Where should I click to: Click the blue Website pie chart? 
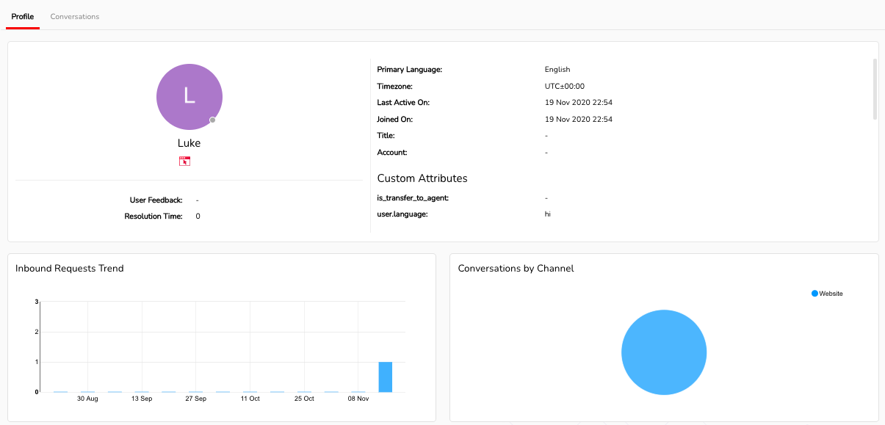(x=664, y=352)
